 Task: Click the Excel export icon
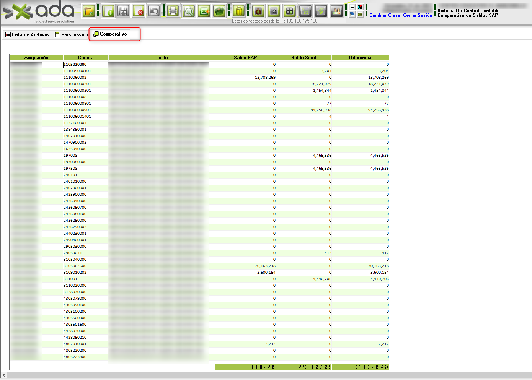204,11
